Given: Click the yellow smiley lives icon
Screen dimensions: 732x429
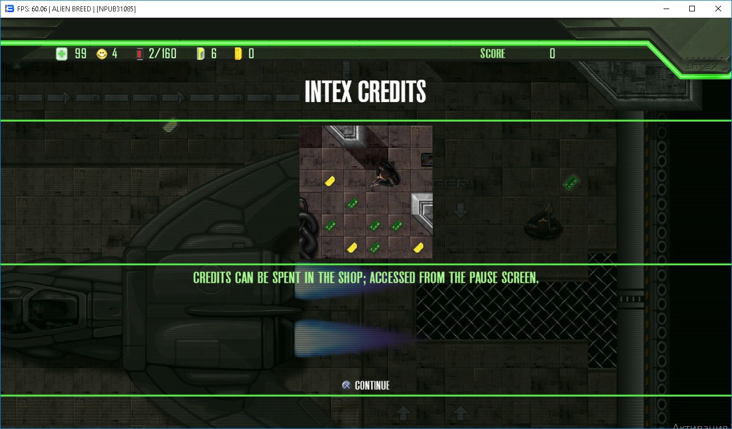Looking at the screenshot, I should point(102,54).
